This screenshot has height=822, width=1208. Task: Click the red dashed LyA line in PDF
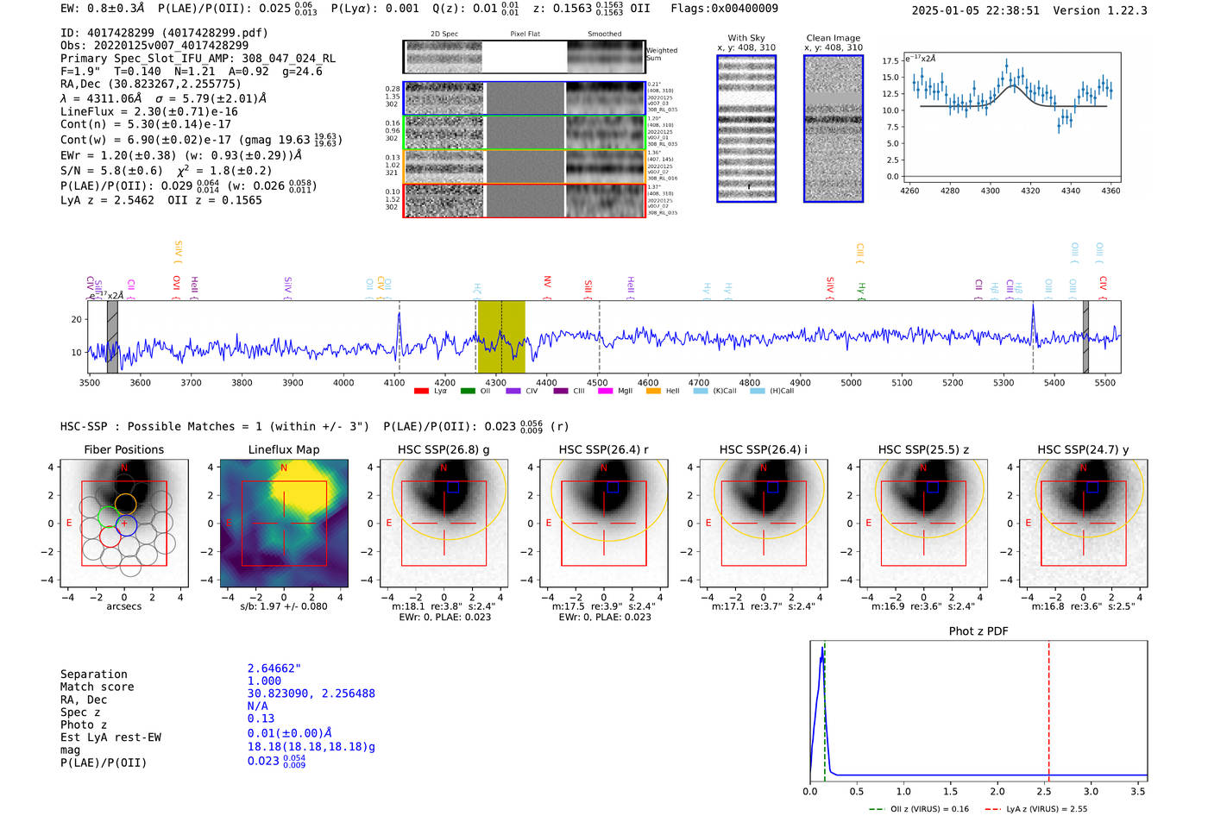1049,712
